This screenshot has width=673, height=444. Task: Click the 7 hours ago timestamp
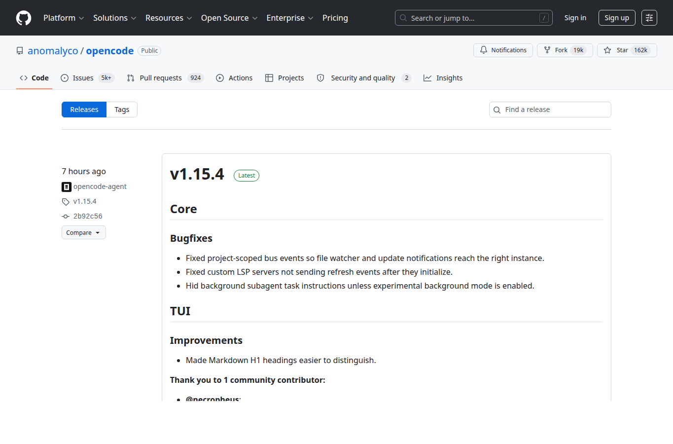[84, 171]
